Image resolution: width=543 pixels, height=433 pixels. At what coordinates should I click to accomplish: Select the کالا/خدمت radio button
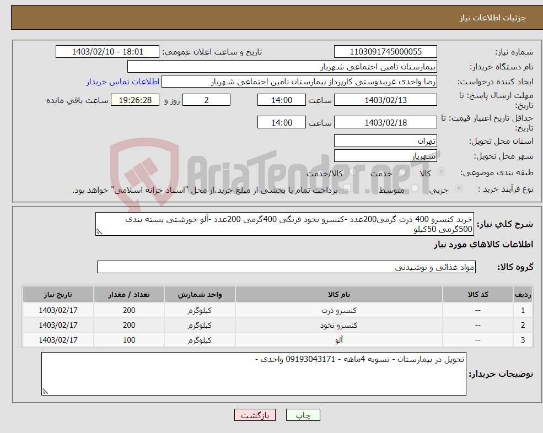(x=353, y=172)
